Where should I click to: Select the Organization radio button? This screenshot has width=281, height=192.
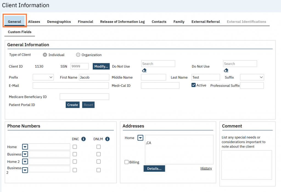click(78, 55)
